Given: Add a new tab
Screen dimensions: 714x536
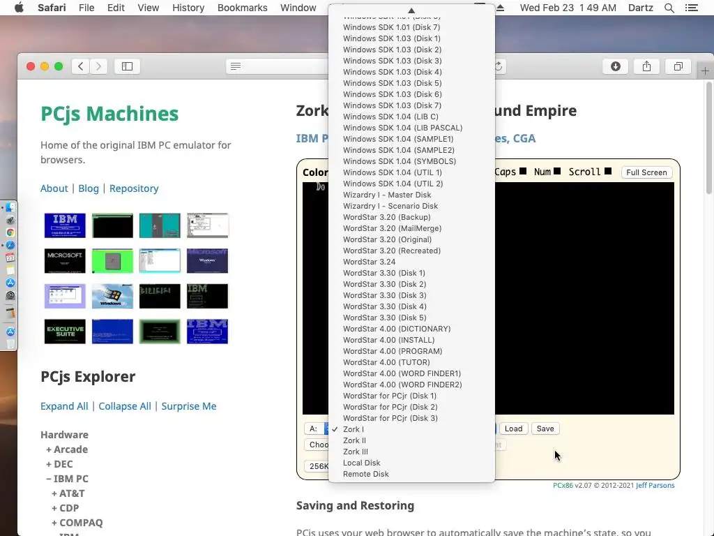Looking at the screenshot, I should pyautogui.click(x=705, y=70).
